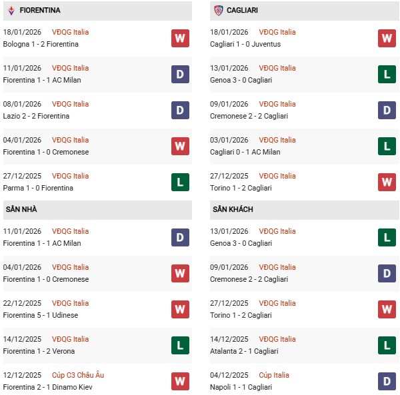Image resolution: width=400 pixels, height=395 pixels.
Task: Click the W badge for Bologna 1 - 2 Fiorentina
Action: coord(180,38)
